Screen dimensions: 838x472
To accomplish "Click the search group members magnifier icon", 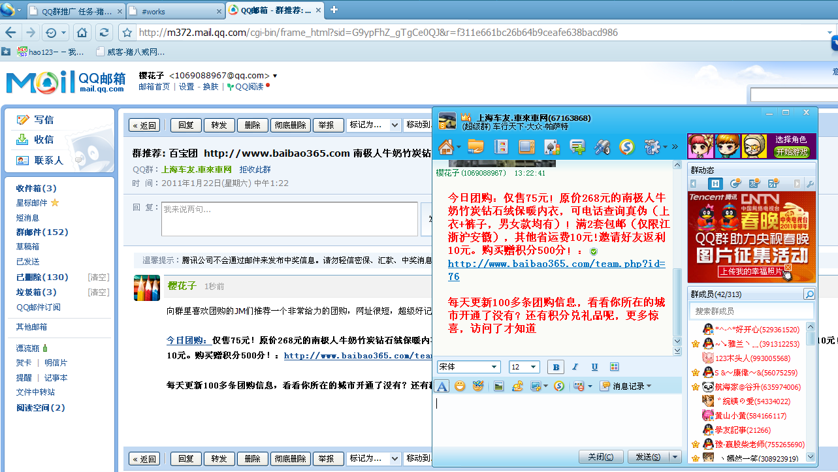I will click(809, 294).
